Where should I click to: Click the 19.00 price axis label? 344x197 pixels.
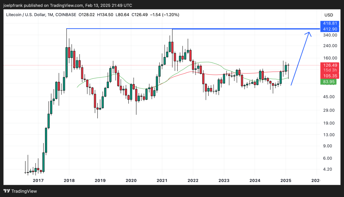(x=329, y=123)
